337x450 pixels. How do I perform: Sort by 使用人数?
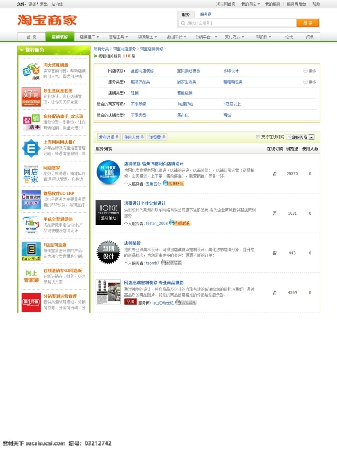pyautogui.click(x=134, y=137)
